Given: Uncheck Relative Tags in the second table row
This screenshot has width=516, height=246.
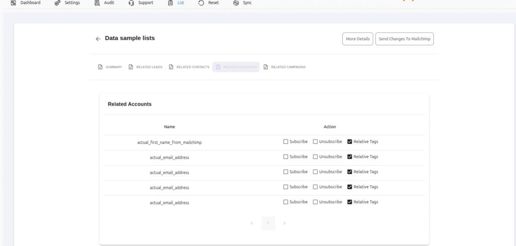Looking at the screenshot, I should 350,156.
